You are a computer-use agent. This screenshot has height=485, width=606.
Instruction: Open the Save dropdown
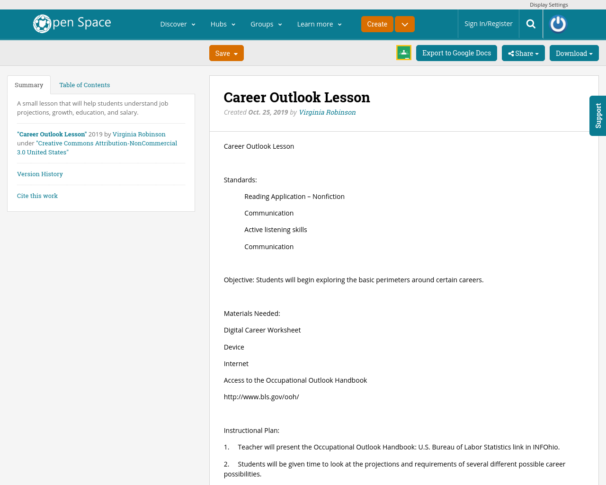226,53
